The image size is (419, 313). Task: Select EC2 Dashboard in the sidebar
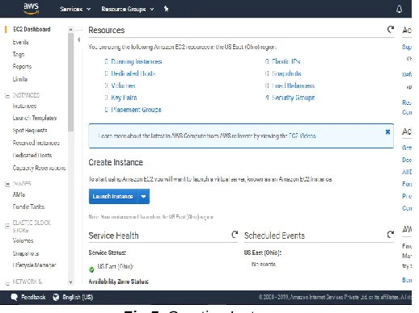pyautogui.click(x=32, y=29)
